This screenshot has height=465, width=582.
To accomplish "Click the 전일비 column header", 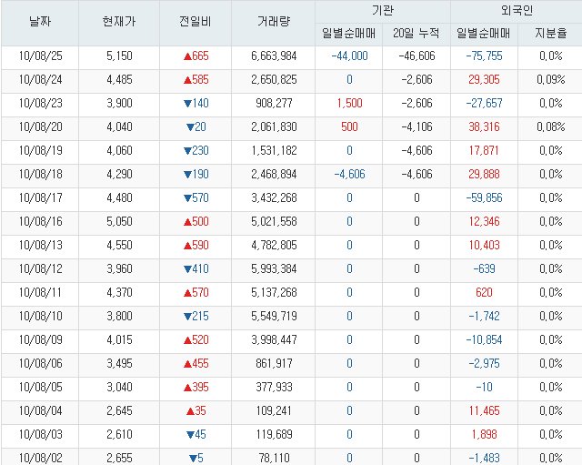I will 196,22.
